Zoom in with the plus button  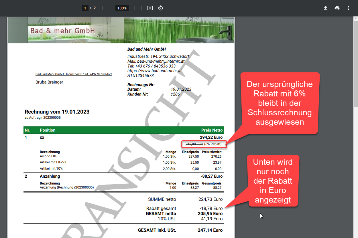point(135,8)
